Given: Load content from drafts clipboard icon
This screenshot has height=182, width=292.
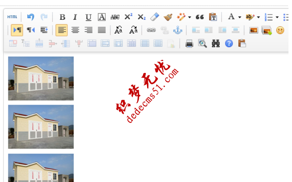Looking at the screenshot, I should pos(242,44).
